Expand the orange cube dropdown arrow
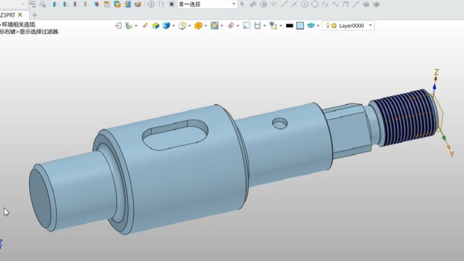This screenshot has width=464, height=261. [x=206, y=26]
